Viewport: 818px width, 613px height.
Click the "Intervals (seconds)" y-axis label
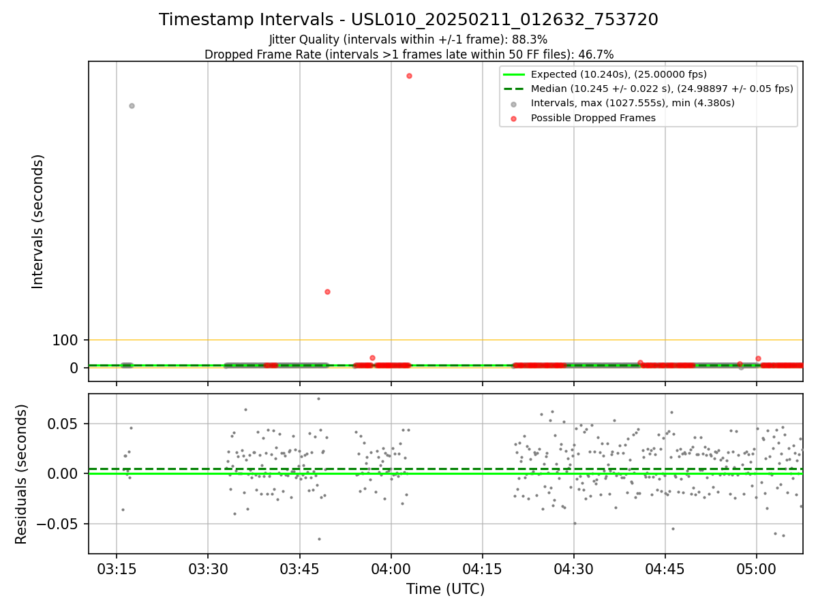click(38, 221)
